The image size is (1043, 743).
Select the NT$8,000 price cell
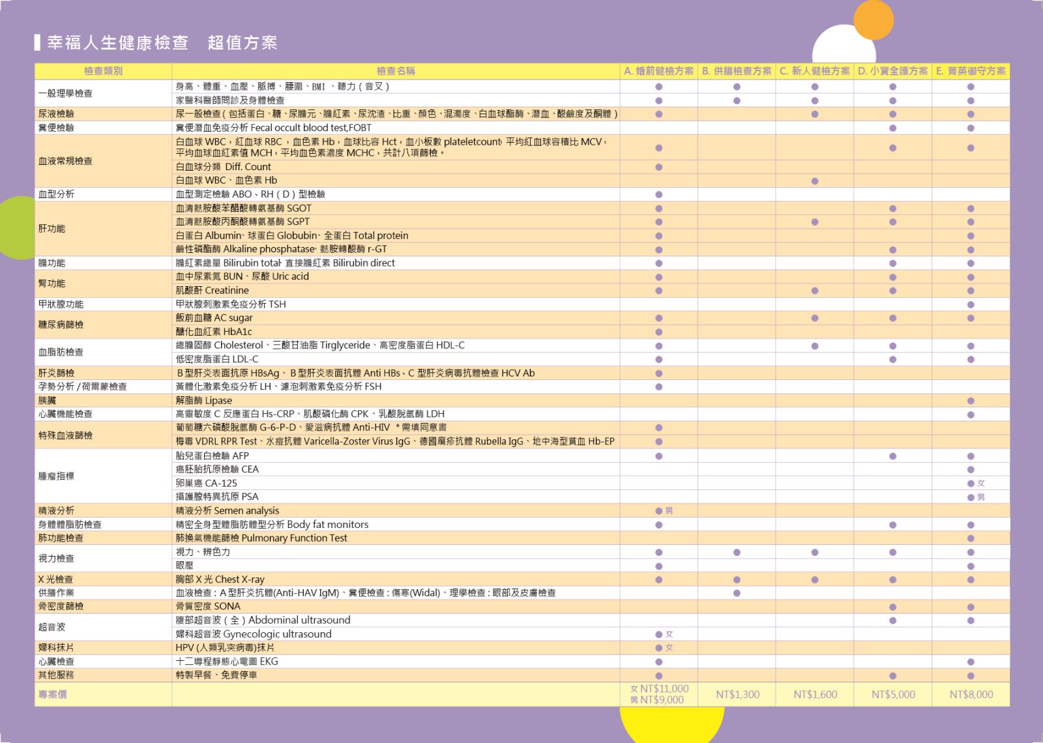(x=971, y=695)
